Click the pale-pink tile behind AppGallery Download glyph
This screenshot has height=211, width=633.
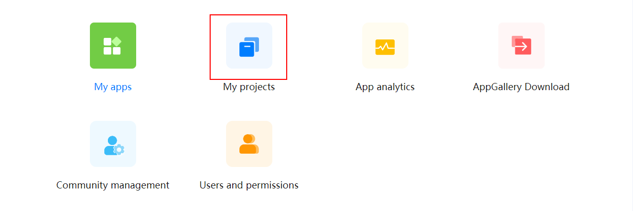522,46
